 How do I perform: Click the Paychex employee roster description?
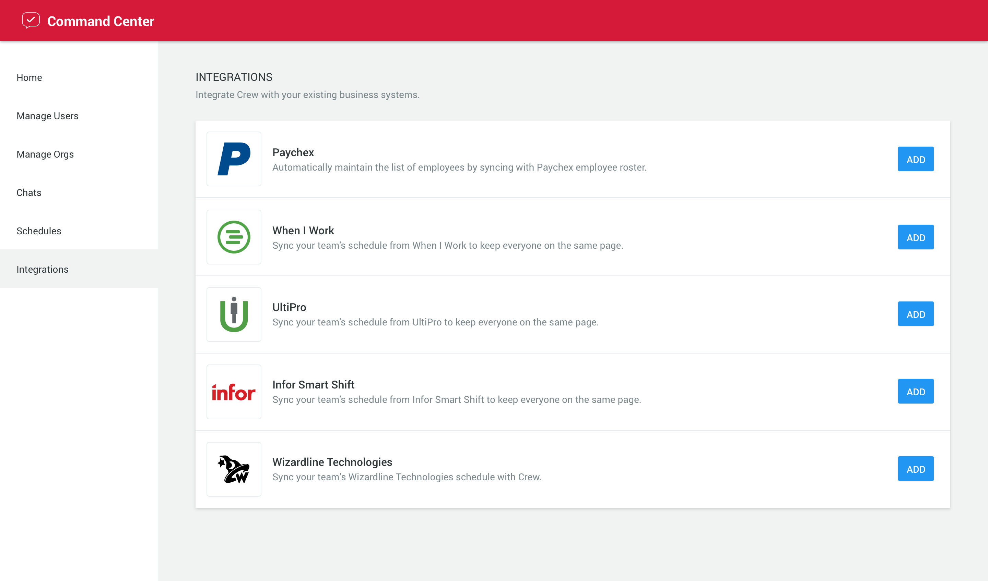459,168
